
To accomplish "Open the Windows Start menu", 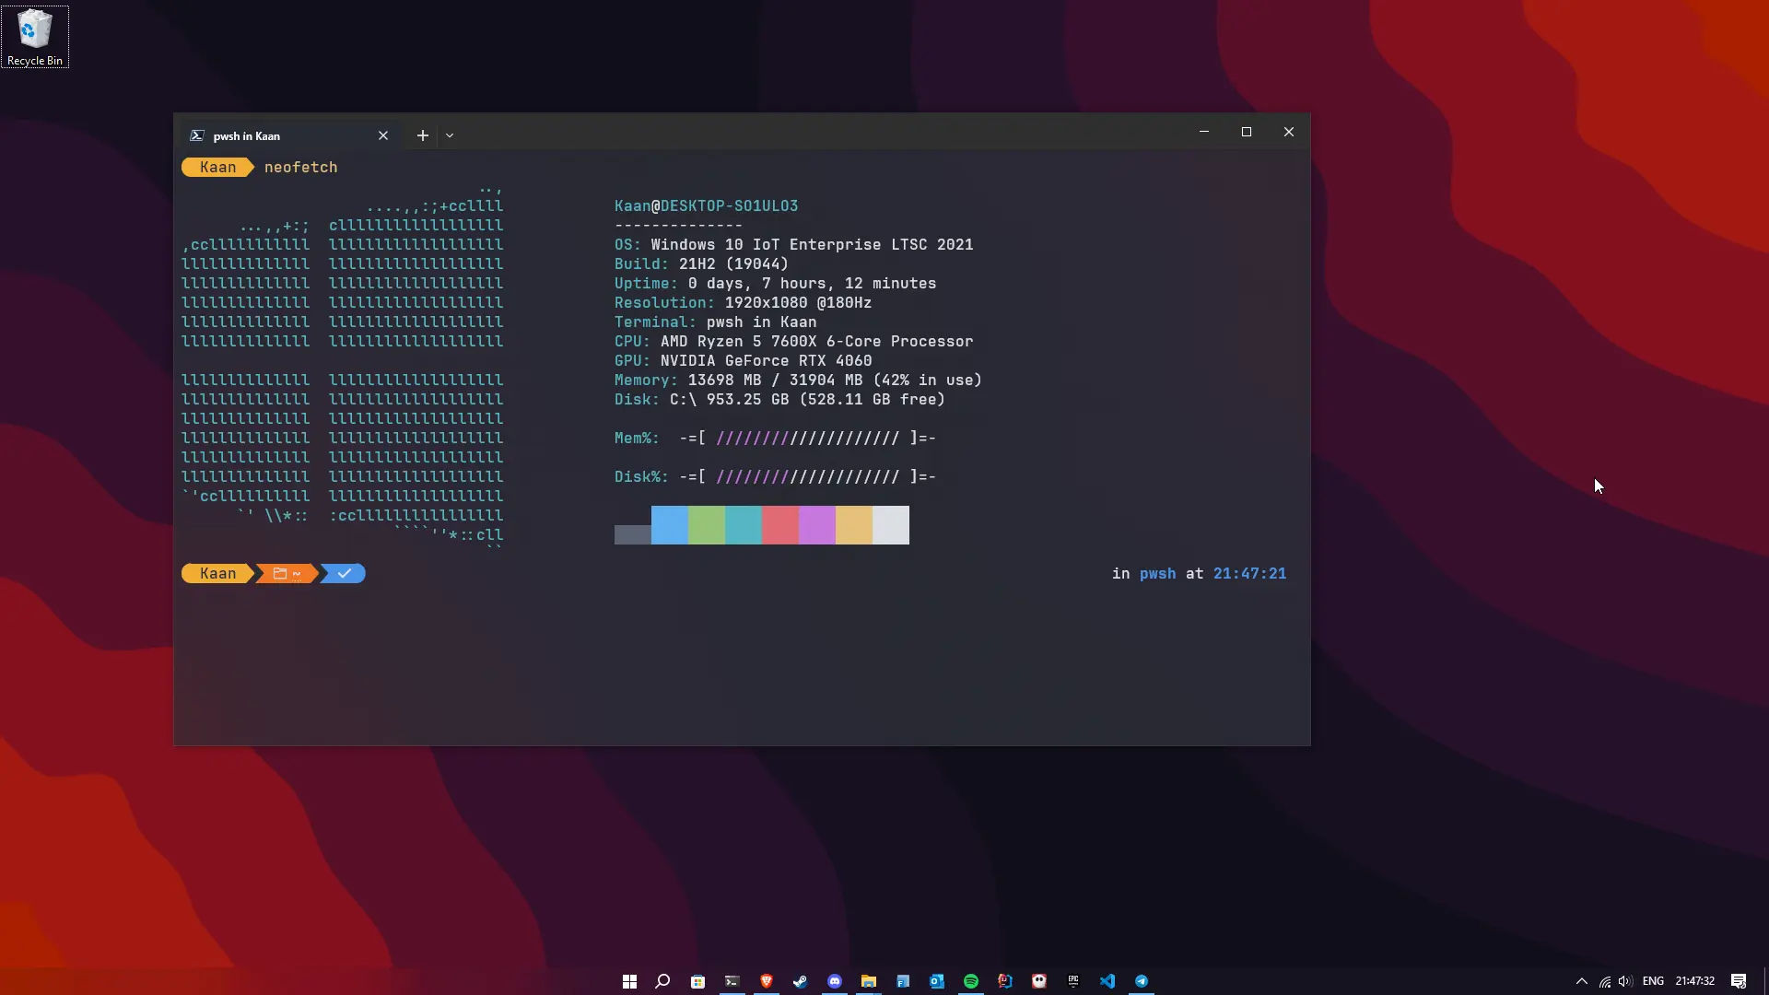I will click(629, 981).
